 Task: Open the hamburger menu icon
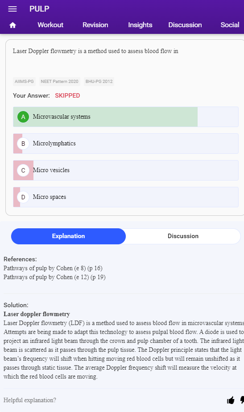coord(12,9)
